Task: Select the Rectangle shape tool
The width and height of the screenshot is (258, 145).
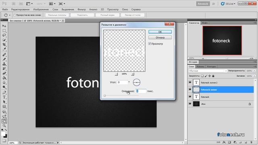Action: click(4, 106)
